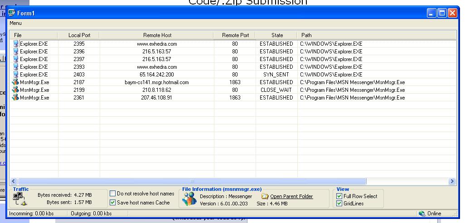
Task: Click the MsnMsgr.Exe icon on port 2187 row
Action: [16, 82]
